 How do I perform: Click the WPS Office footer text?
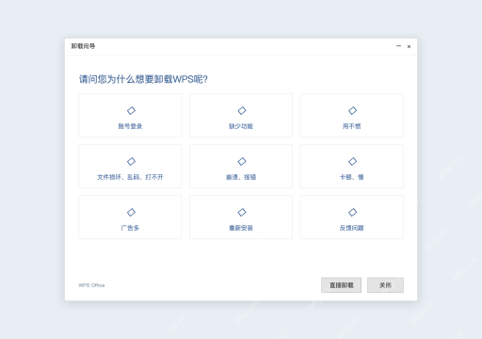(x=91, y=285)
